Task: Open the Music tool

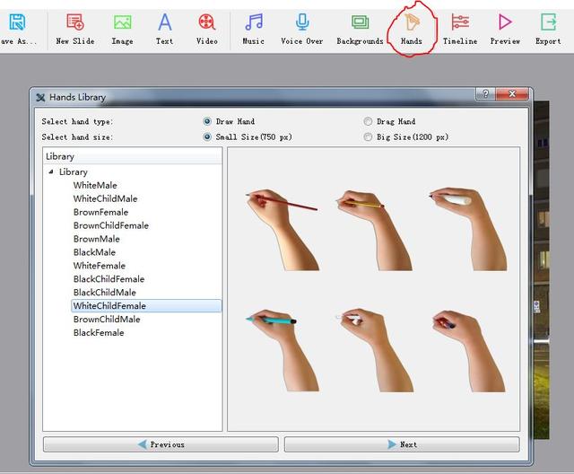Action: [254, 23]
